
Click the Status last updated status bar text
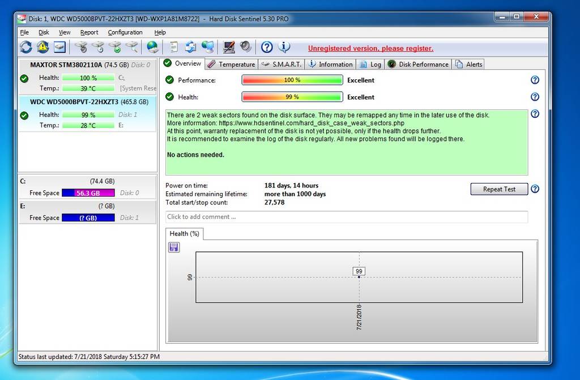point(89,357)
